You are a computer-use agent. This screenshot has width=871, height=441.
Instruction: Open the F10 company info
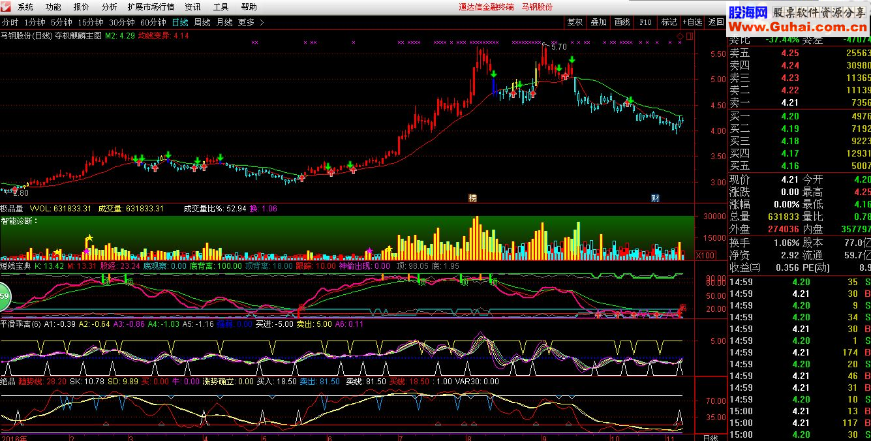[x=645, y=22]
